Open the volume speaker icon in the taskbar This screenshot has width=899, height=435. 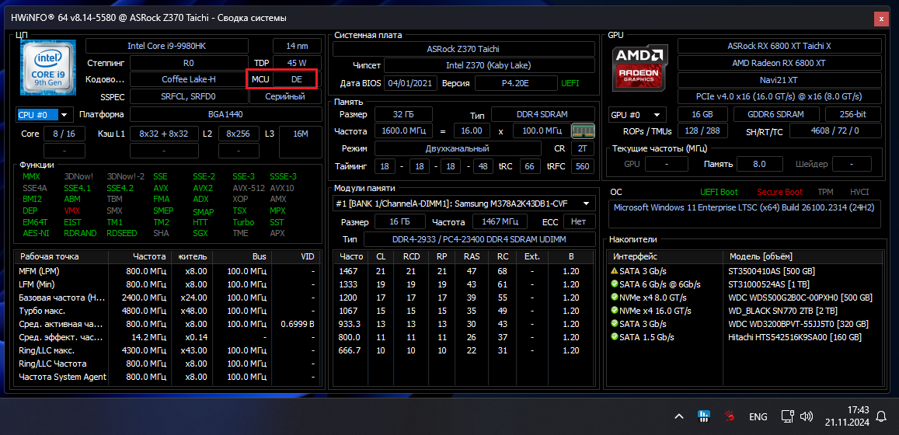point(806,416)
